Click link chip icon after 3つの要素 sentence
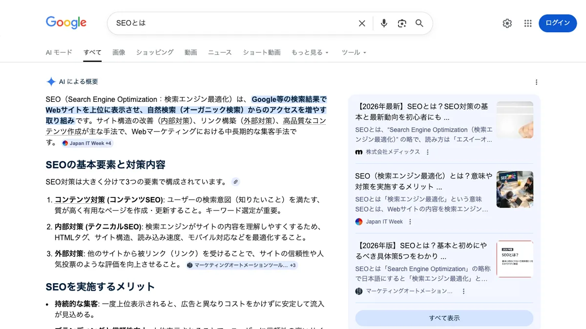 pos(235,182)
